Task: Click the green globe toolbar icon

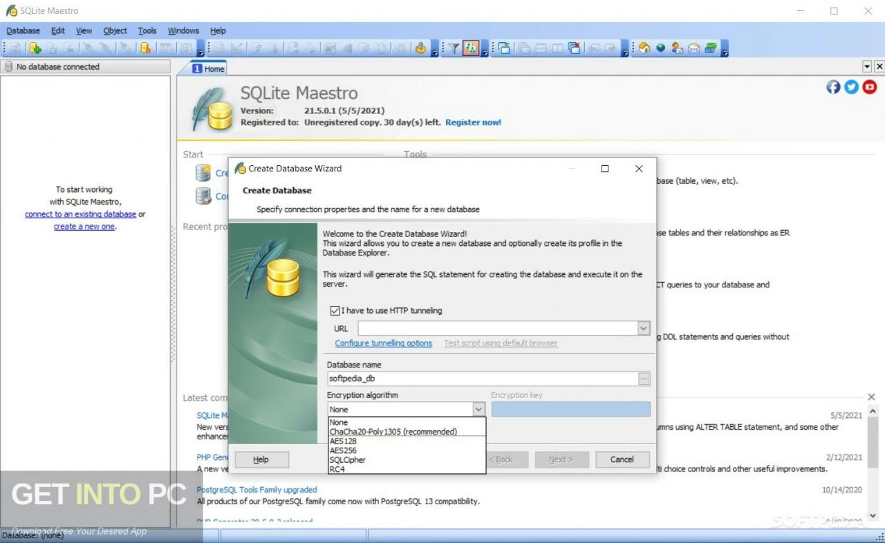Action: click(x=660, y=48)
